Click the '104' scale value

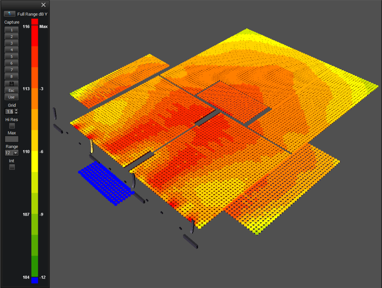coord(26,277)
